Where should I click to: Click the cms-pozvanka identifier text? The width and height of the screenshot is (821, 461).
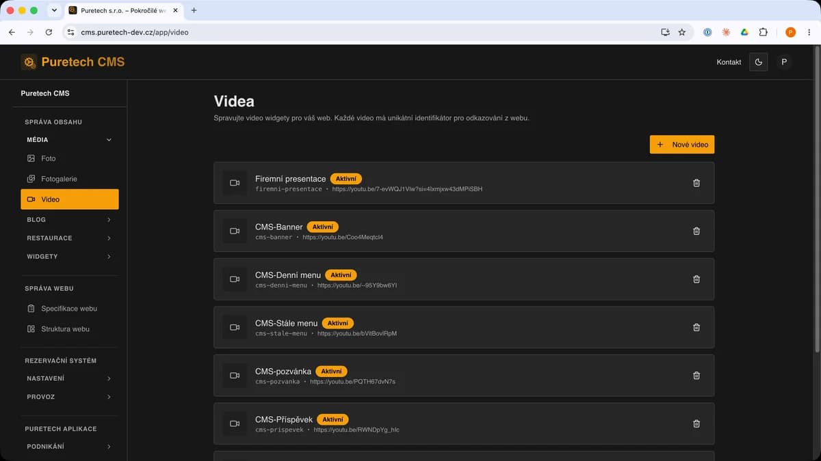tap(277, 382)
